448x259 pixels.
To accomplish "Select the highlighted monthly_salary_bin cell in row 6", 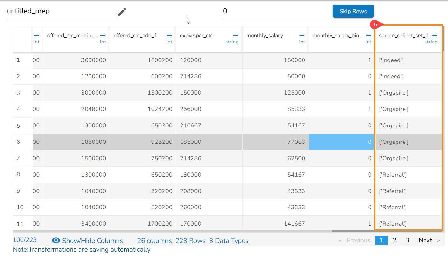I will tap(341, 142).
